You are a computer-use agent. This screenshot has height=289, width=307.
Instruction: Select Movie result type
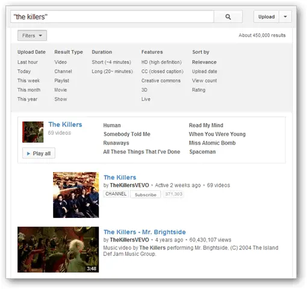[61, 90]
